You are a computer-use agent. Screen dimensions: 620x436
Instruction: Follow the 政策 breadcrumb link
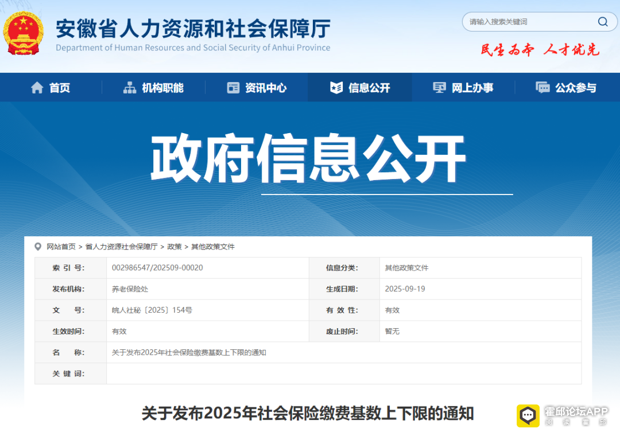pyautogui.click(x=175, y=247)
